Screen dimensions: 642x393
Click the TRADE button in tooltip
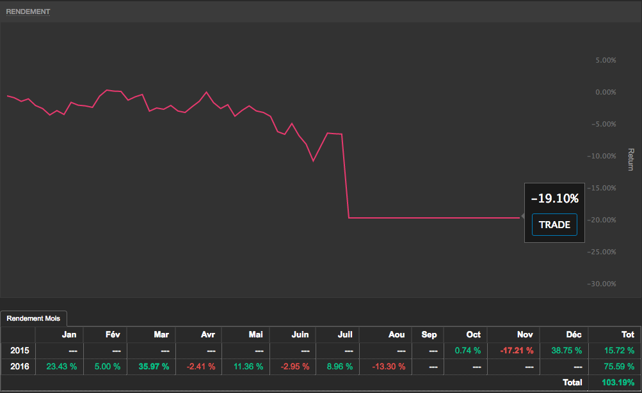(x=554, y=224)
